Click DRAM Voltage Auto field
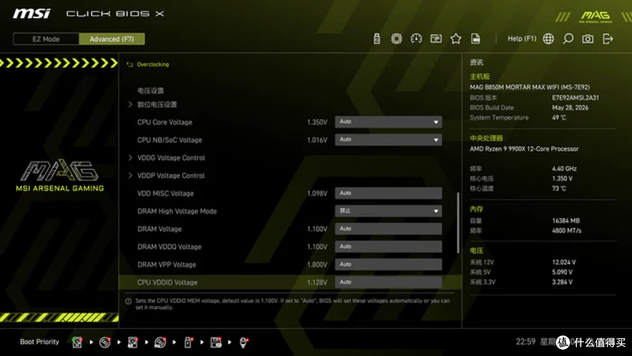The image size is (632, 356). coord(388,228)
